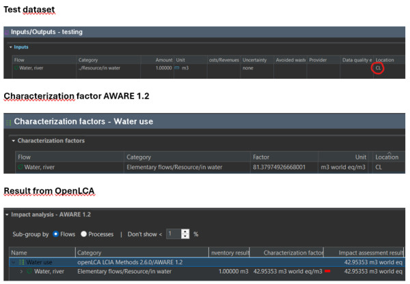
Task: Click the CL location cell in Inputs table
Action: tap(378, 68)
